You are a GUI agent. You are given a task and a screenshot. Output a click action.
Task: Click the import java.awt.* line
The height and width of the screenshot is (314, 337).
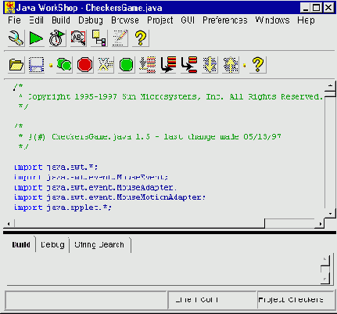coord(56,167)
